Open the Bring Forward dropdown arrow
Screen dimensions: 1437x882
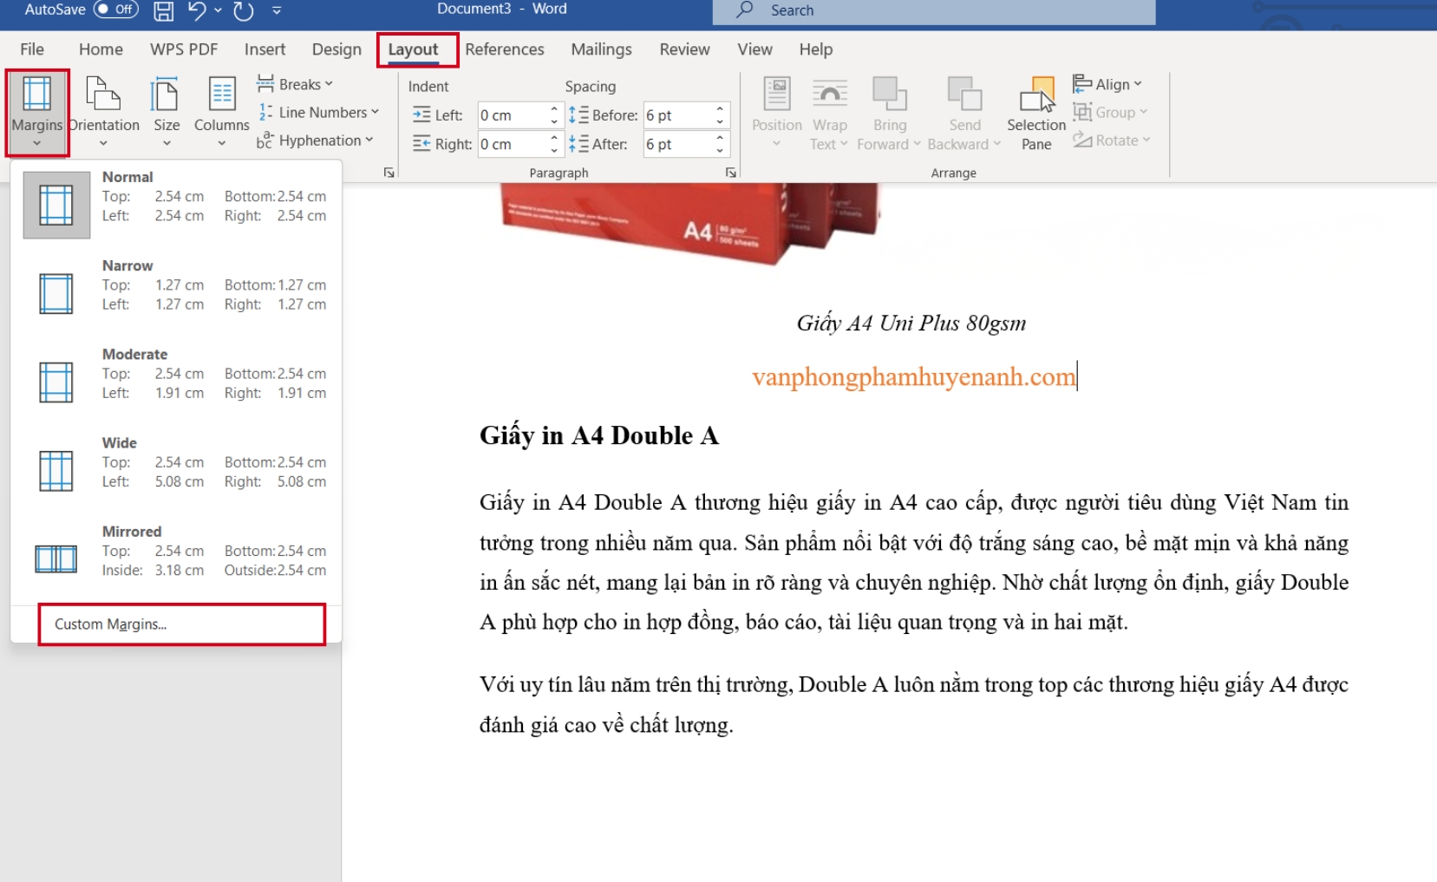click(917, 144)
